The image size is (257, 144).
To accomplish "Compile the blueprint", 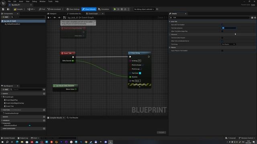I will pos(18,9).
